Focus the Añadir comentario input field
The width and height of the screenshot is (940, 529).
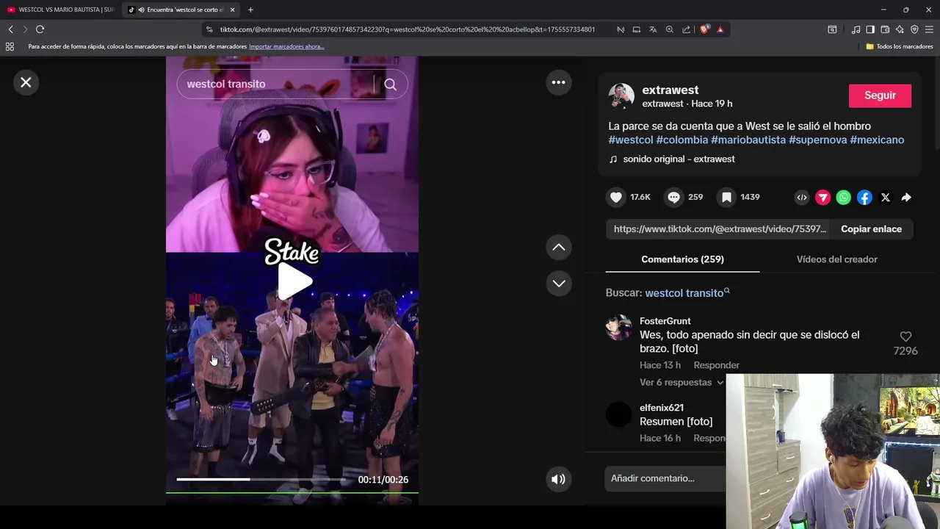667,478
